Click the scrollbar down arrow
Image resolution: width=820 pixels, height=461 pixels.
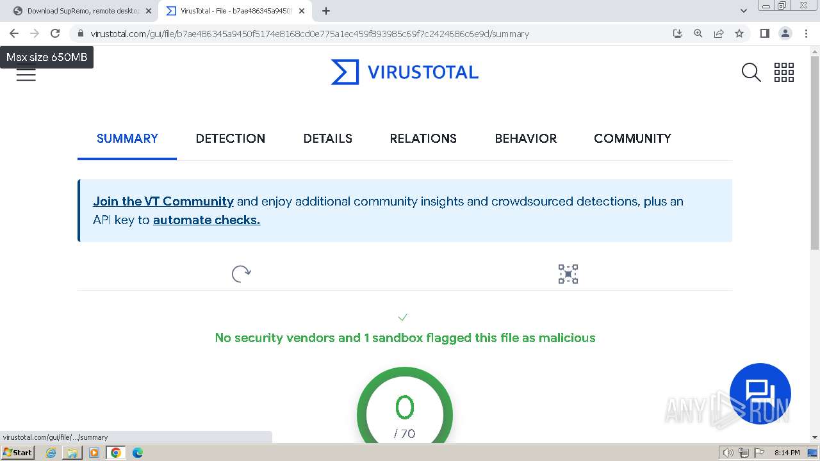(814, 437)
